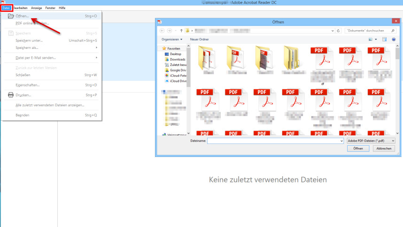Open the Anzeige menu
This screenshot has width=403, height=227.
coord(37,8)
